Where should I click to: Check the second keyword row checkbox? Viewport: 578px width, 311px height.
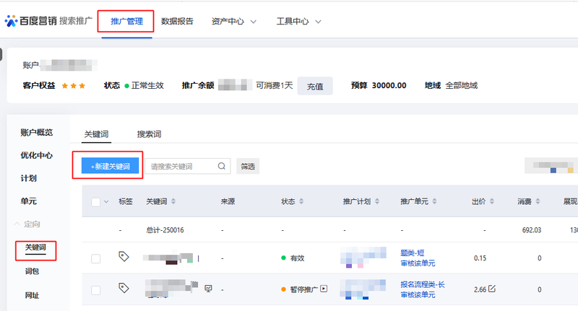(96, 290)
